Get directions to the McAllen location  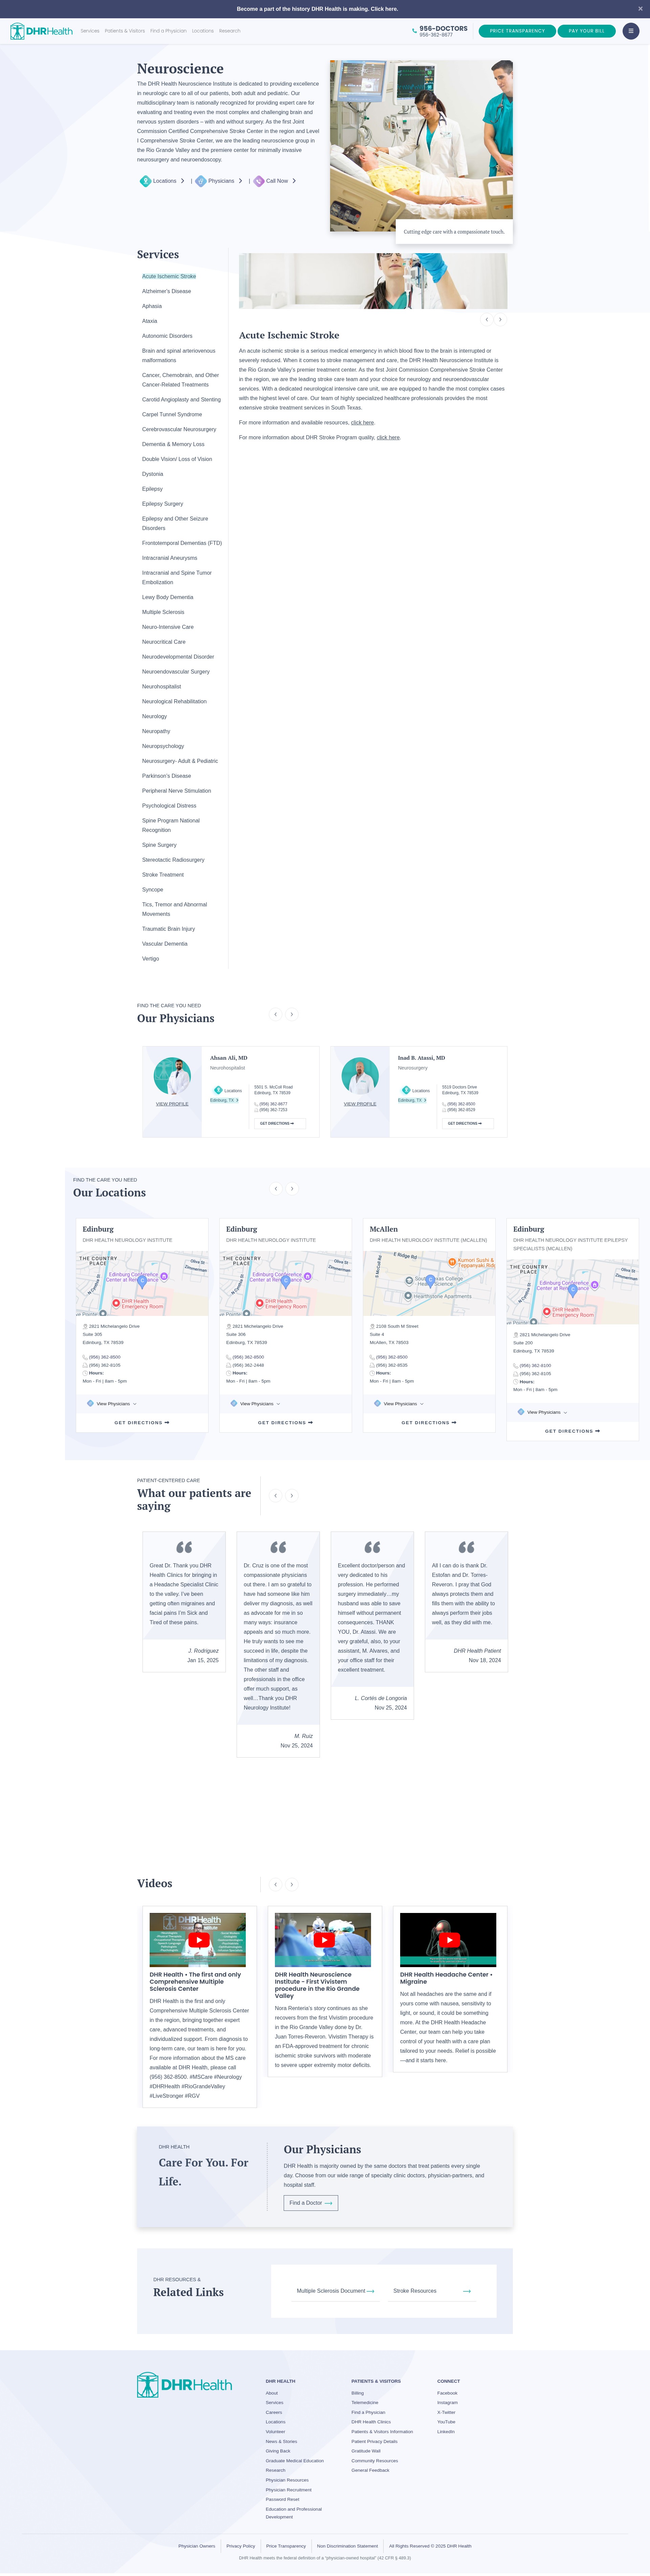(x=429, y=1422)
